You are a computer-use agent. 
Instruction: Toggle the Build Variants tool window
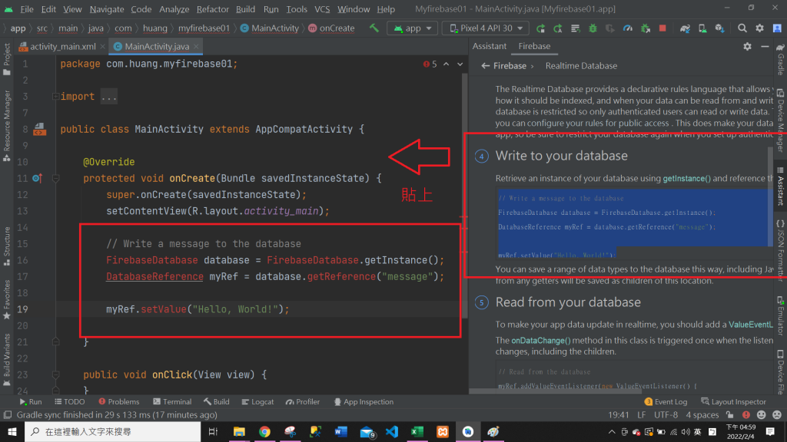[6, 359]
